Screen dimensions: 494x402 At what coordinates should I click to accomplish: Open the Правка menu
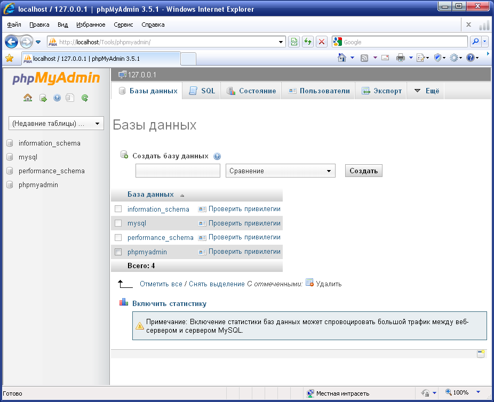click(39, 25)
